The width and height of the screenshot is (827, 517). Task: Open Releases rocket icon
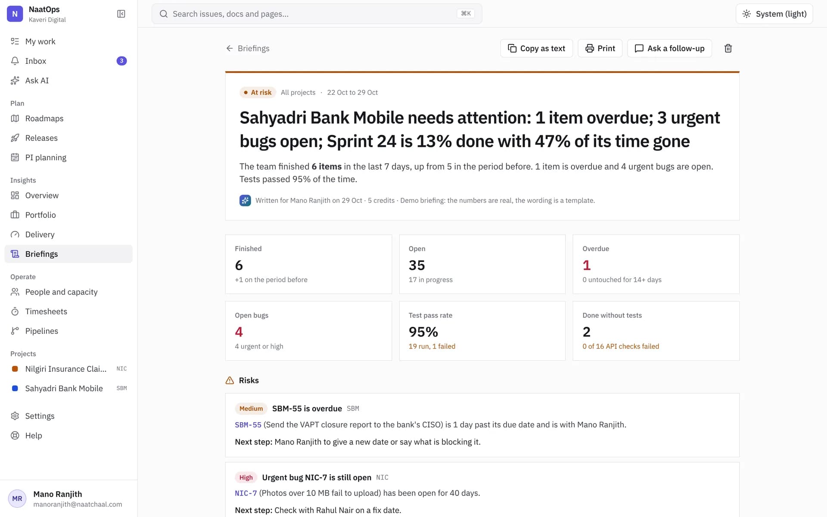tap(15, 138)
